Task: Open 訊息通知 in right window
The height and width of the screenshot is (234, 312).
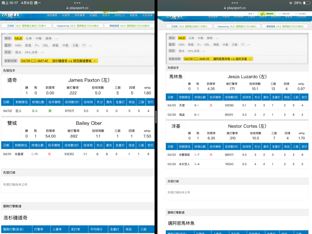Action: coord(301,14)
